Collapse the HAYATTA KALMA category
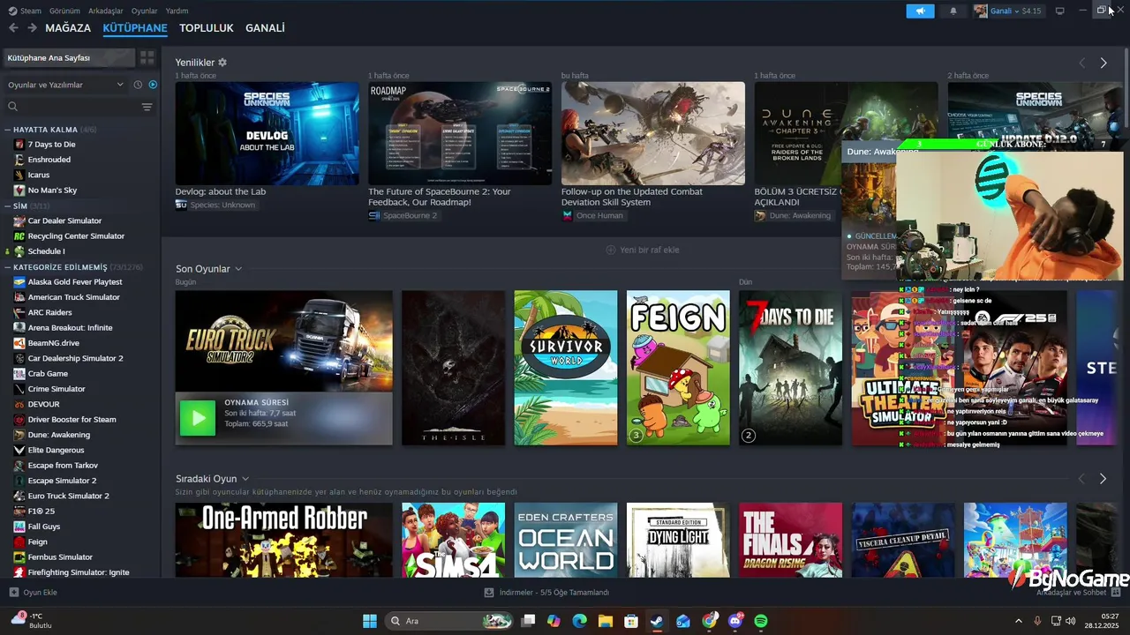The height and width of the screenshot is (635, 1130). (7, 130)
